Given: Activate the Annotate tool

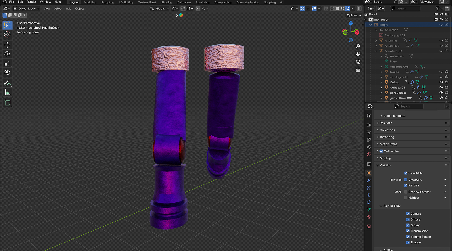Looking at the screenshot, I should [7, 83].
